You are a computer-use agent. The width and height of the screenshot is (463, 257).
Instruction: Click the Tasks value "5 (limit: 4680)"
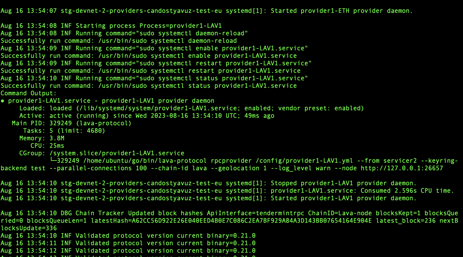click(x=77, y=131)
